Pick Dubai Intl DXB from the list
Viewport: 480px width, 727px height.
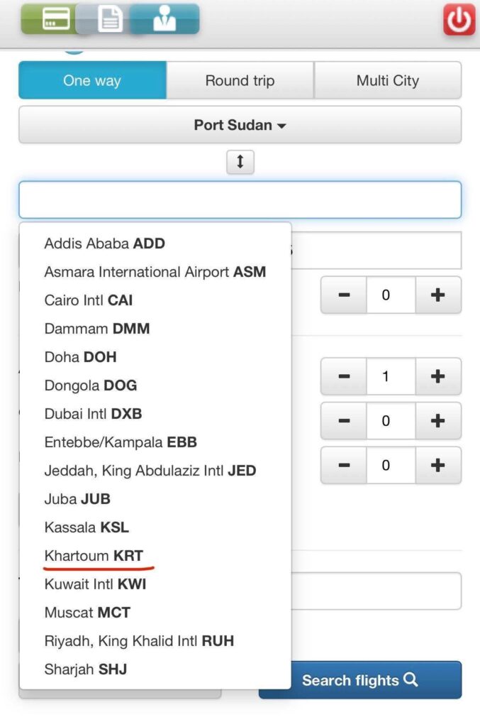93,414
